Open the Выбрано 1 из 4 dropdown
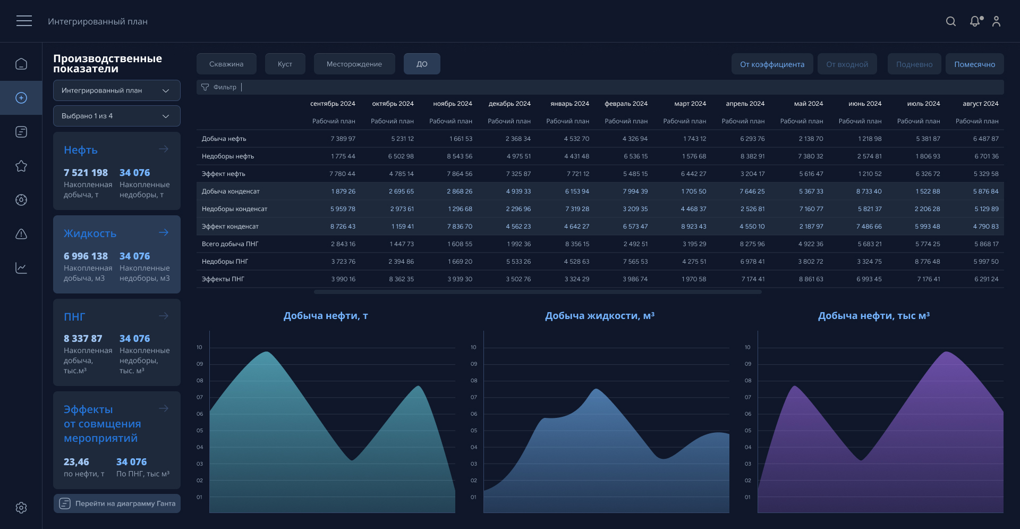 coord(116,116)
